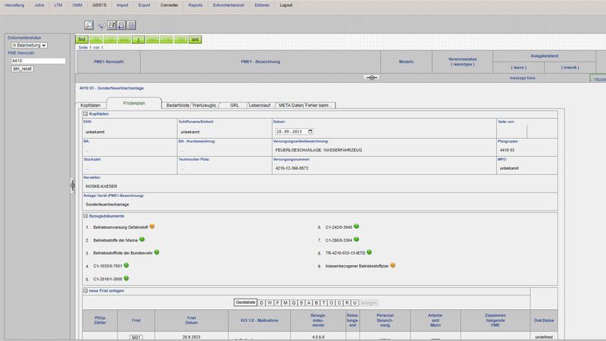
Task: Click the horizontal splitter handle below table header
Action: click(372, 77)
